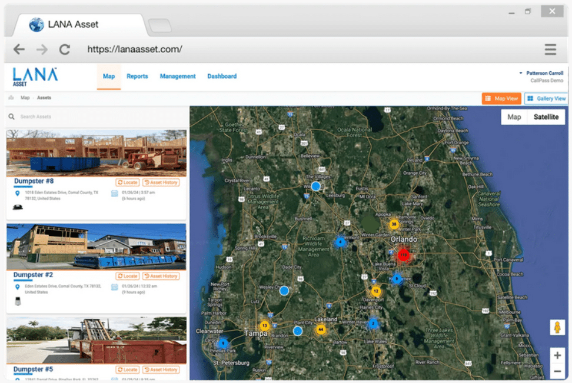Reload the page with the refresh icon

pos(65,49)
